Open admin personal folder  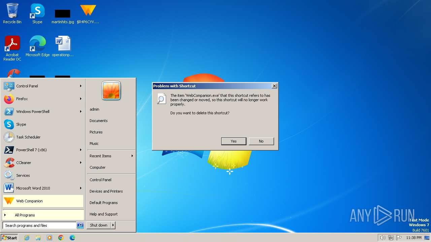tap(111, 109)
